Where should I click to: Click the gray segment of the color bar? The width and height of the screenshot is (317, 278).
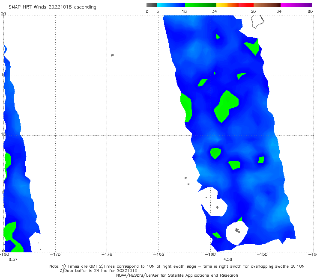pos(152,5)
